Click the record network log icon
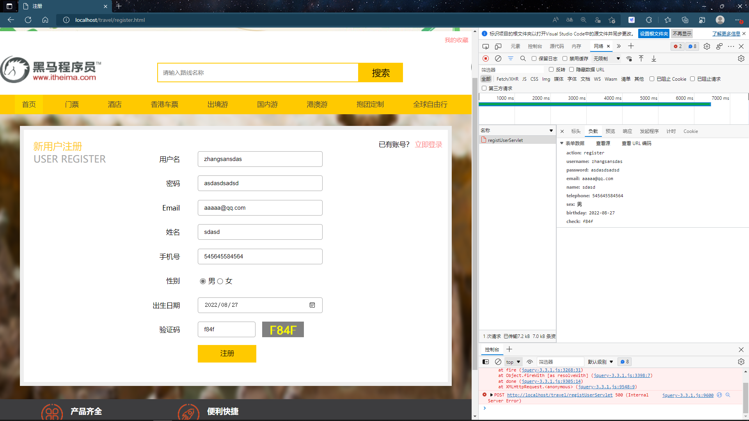The height and width of the screenshot is (421, 749). (x=486, y=58)
